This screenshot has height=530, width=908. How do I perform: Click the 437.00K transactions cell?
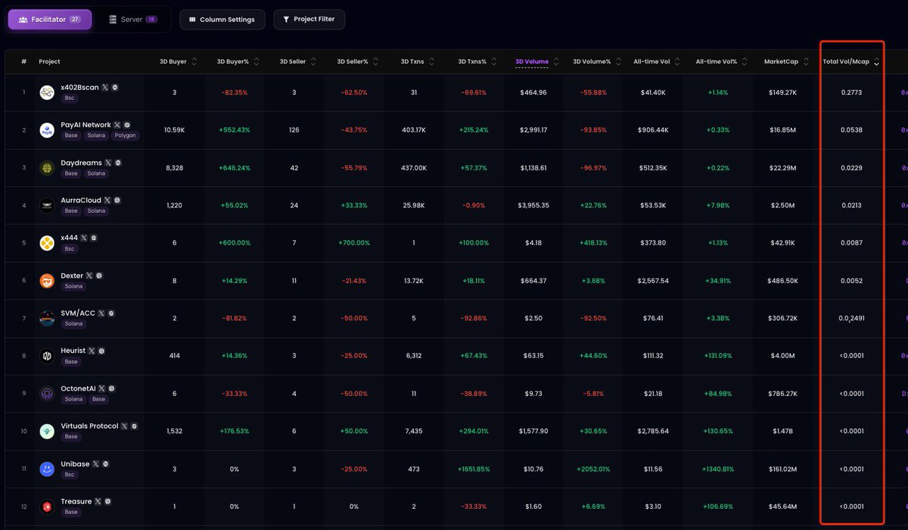(414, 168)
